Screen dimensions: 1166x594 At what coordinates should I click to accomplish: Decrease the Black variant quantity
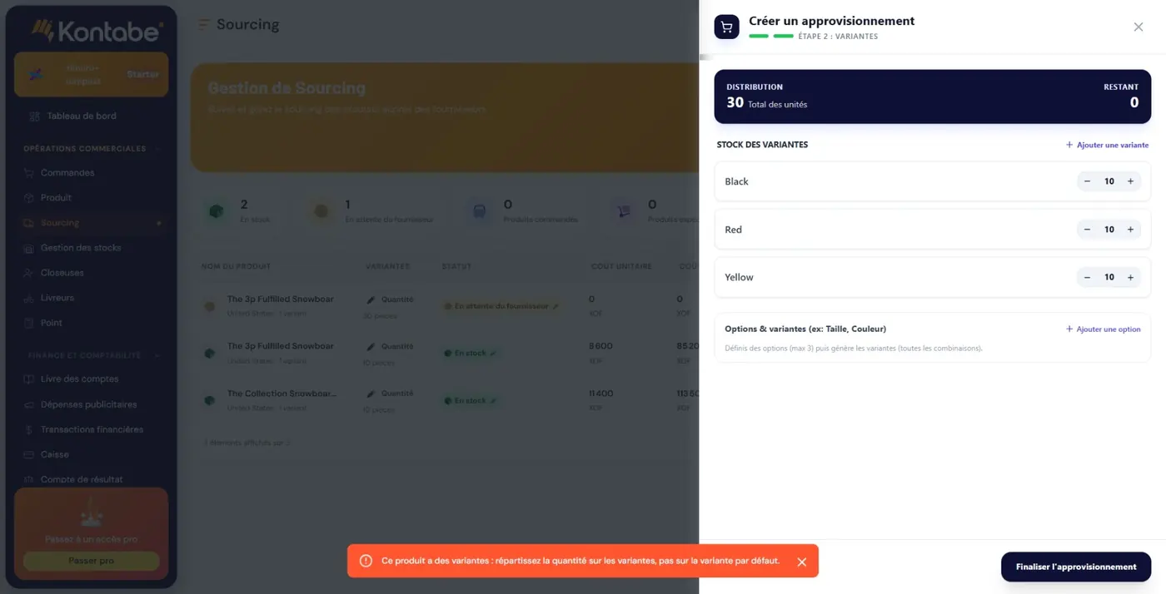1087,181
